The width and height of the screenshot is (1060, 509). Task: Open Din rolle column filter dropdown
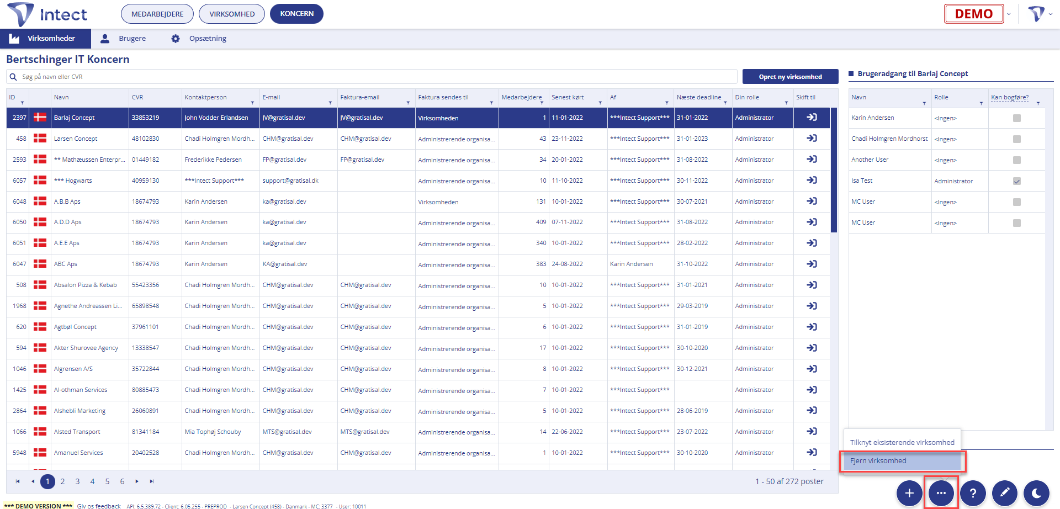point(786,103)
